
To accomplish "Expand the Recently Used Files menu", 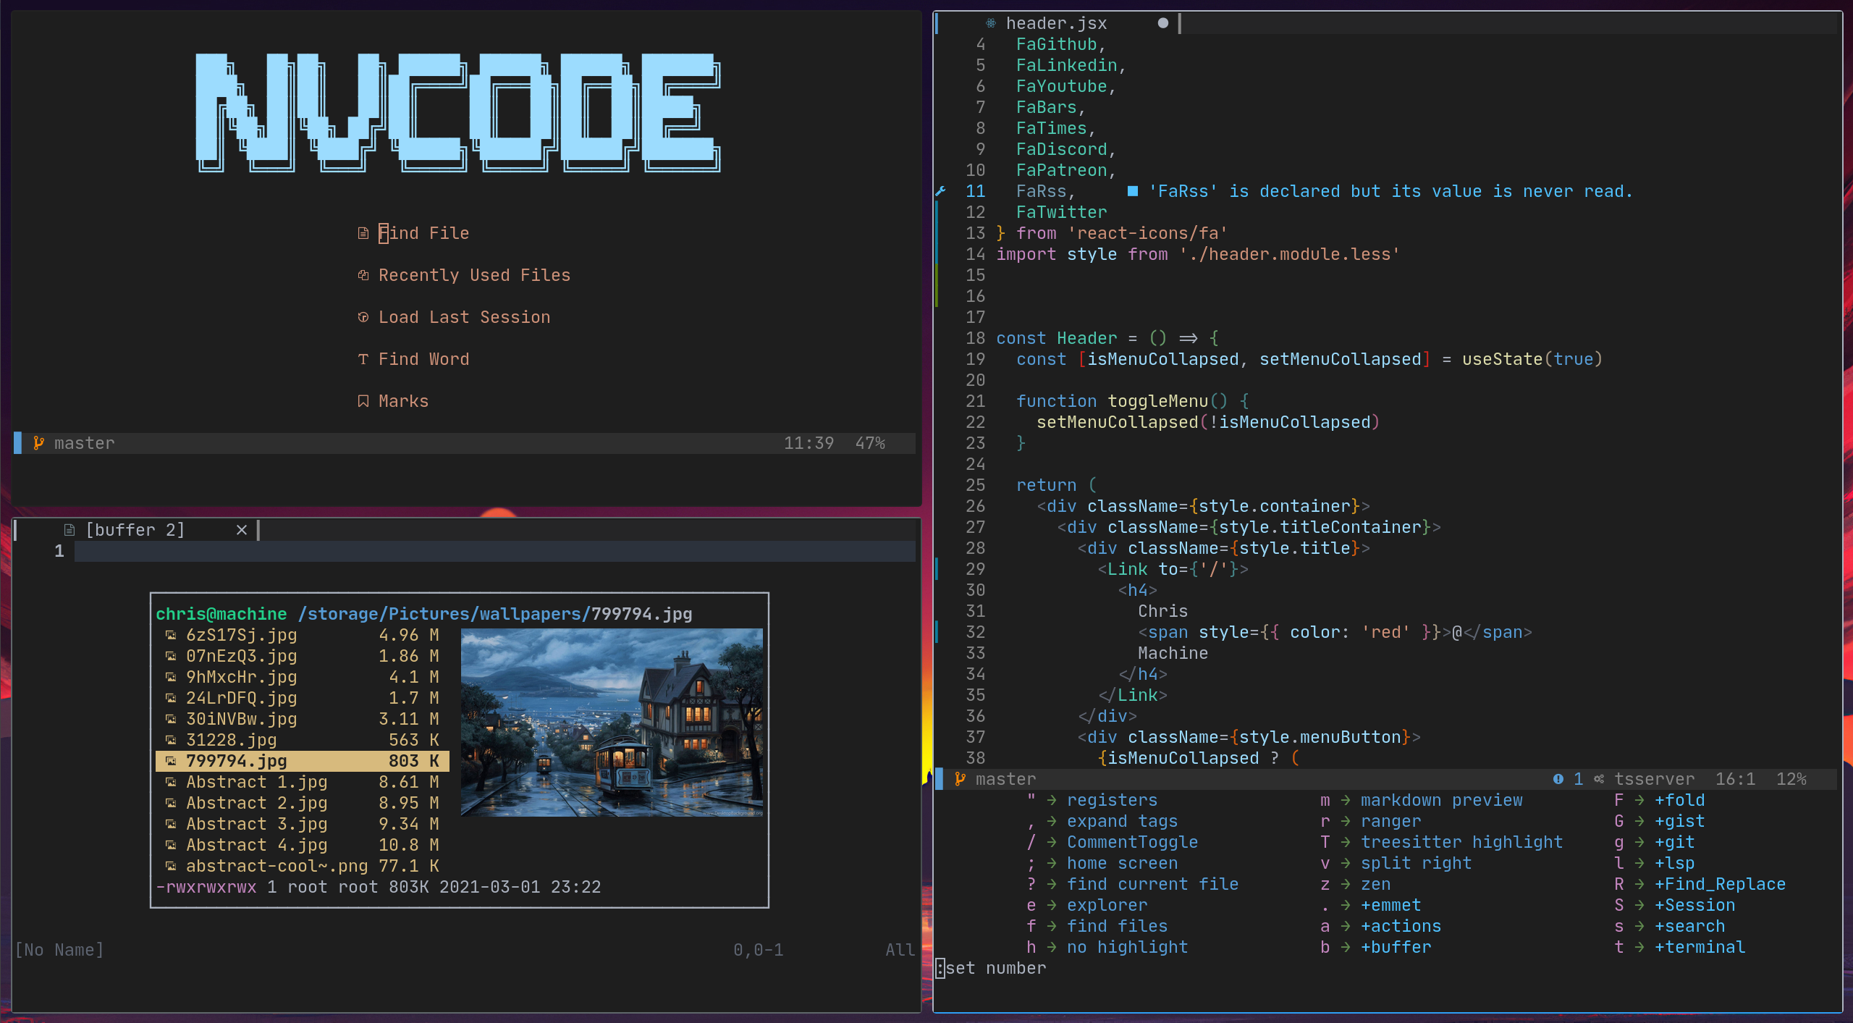I will pos(475,274).
